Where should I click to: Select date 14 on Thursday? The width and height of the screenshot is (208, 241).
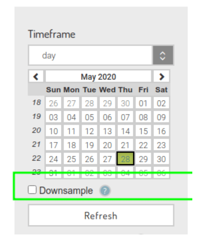[125, 131]
